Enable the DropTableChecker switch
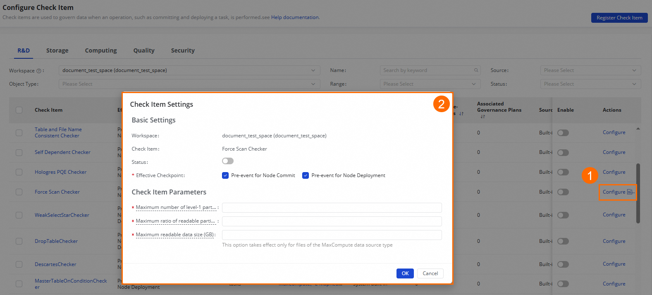 (563, 241)
